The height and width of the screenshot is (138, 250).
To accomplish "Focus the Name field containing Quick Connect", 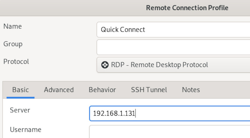I will (173, 30).
